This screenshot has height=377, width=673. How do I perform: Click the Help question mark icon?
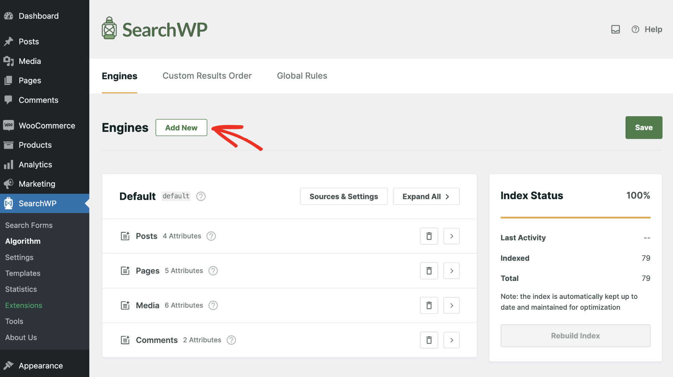pos(635,29)
